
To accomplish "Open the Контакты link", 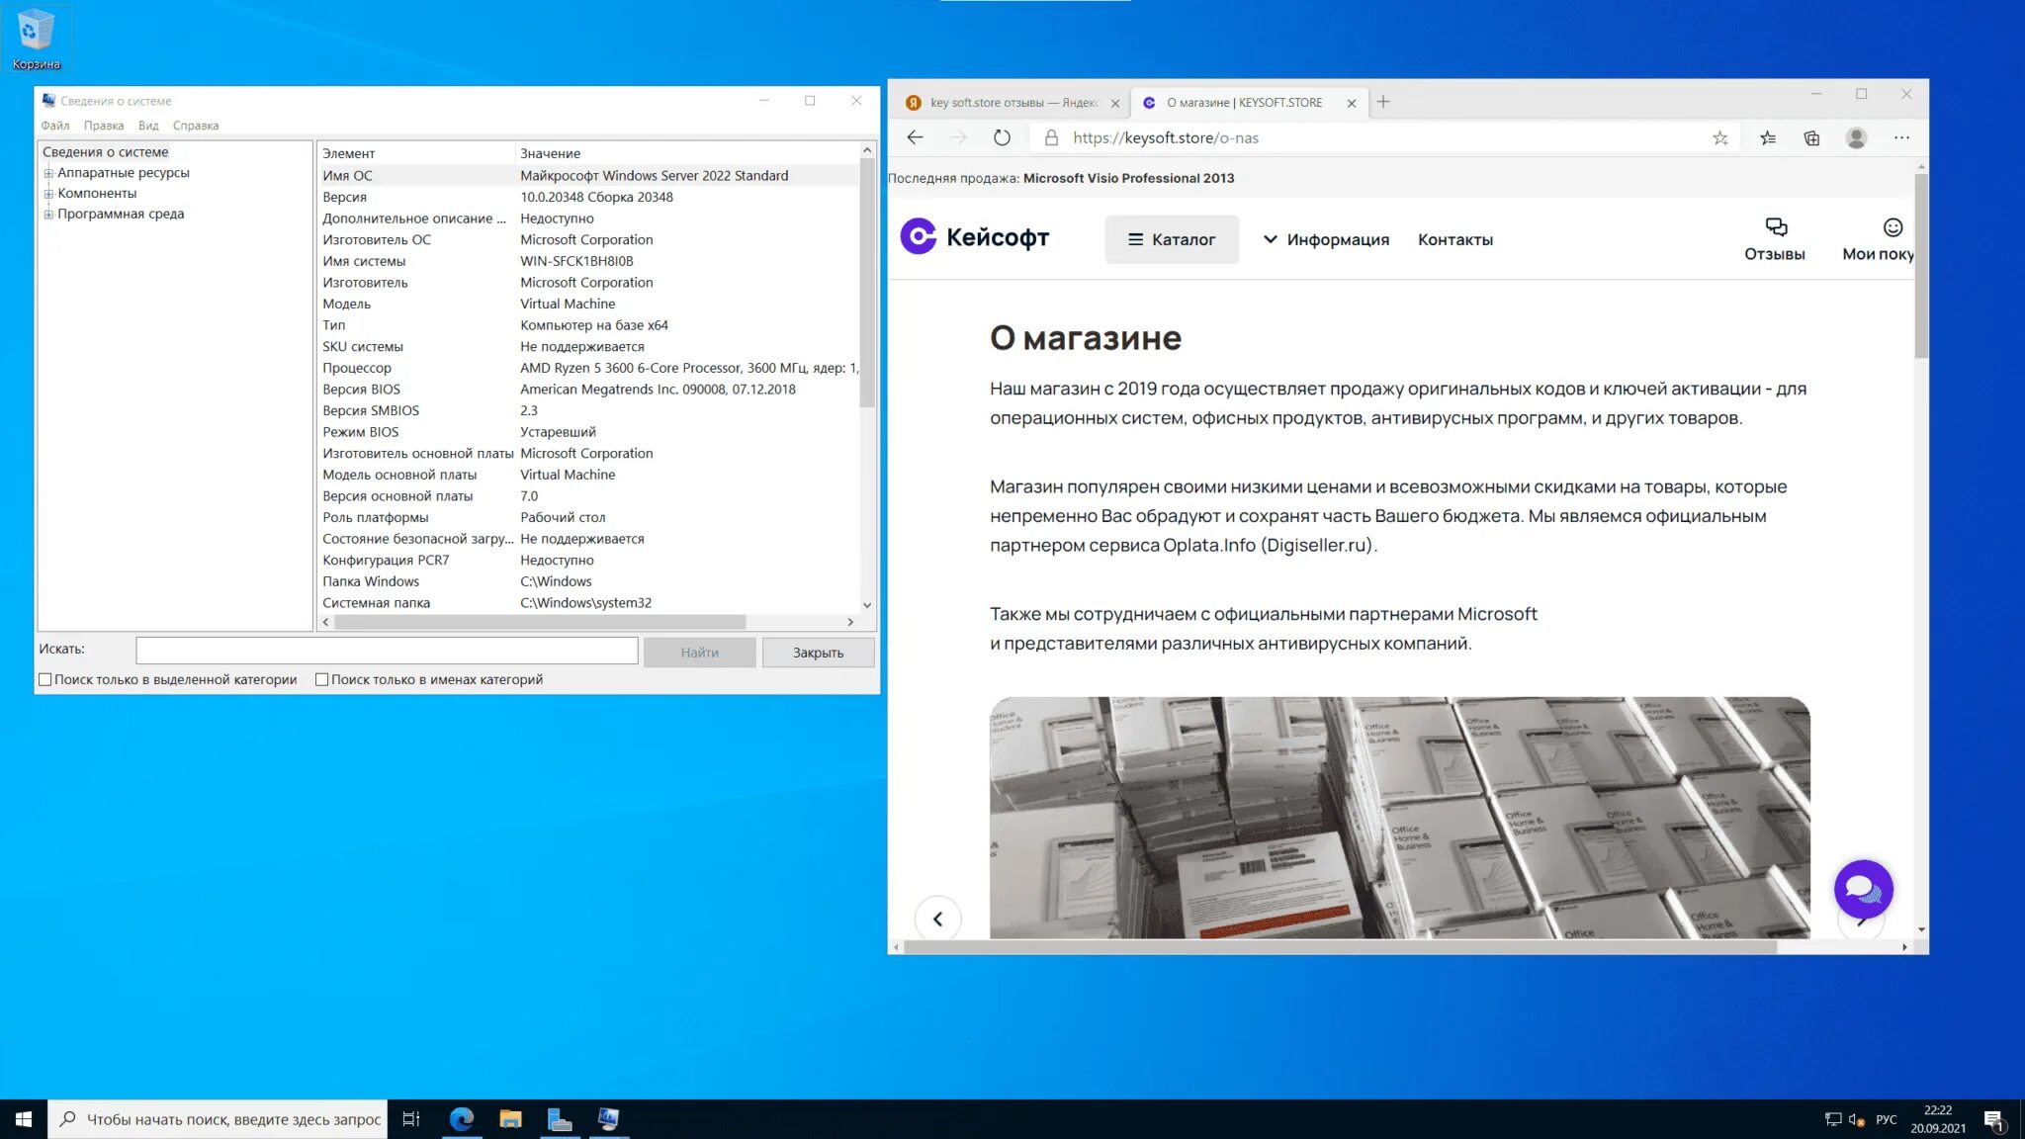I will 1454,239.
